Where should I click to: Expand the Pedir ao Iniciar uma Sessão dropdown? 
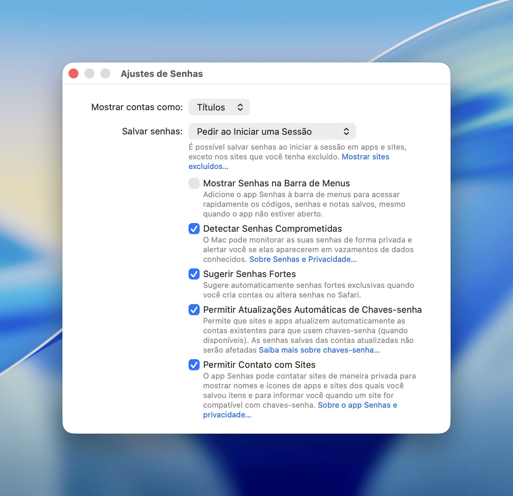[272, 132]
